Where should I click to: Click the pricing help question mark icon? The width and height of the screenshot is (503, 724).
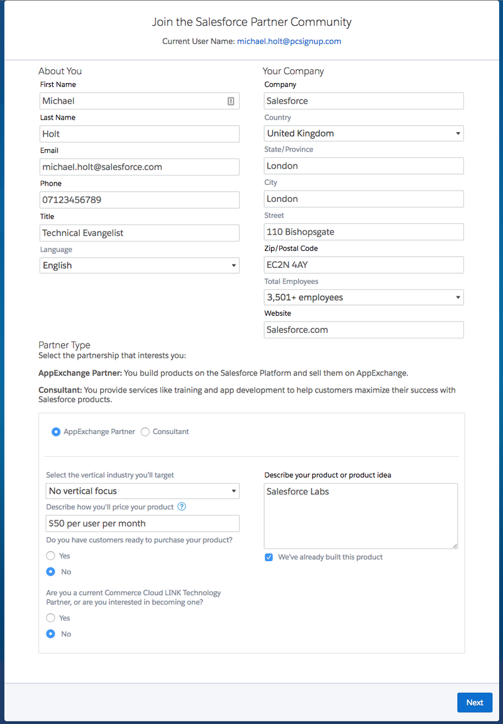182,506
